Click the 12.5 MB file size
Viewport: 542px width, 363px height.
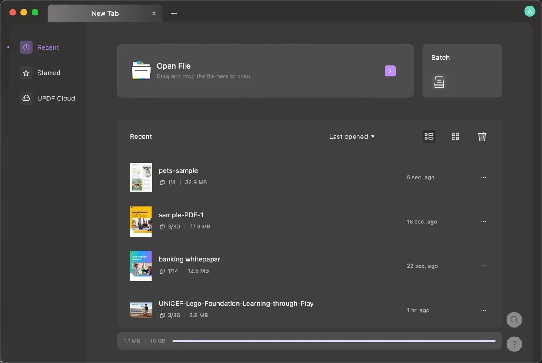[x=198, y=271]
